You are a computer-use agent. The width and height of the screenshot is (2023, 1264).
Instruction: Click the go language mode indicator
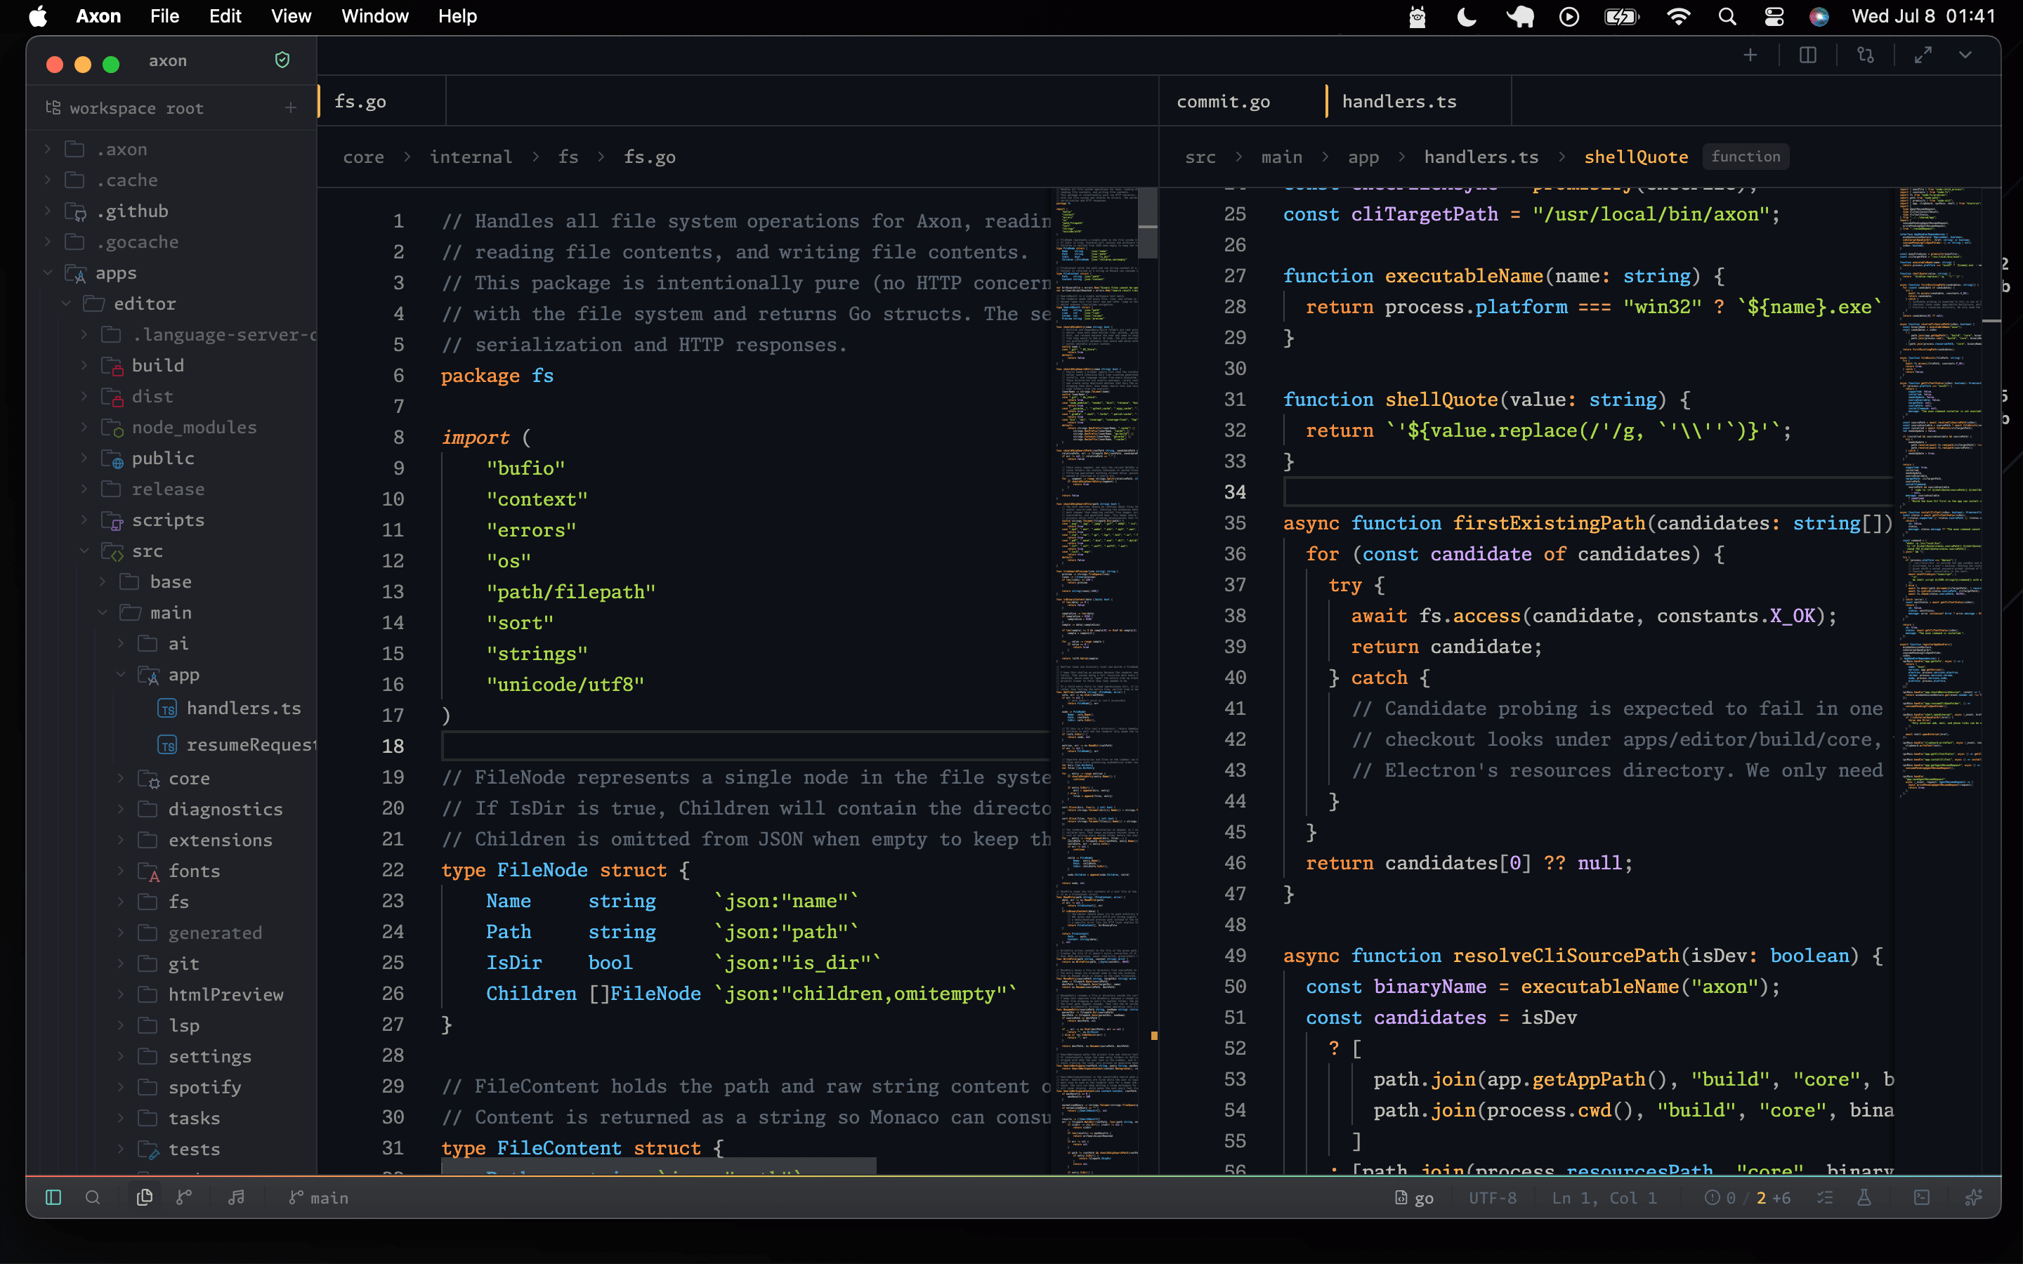1415,1198
